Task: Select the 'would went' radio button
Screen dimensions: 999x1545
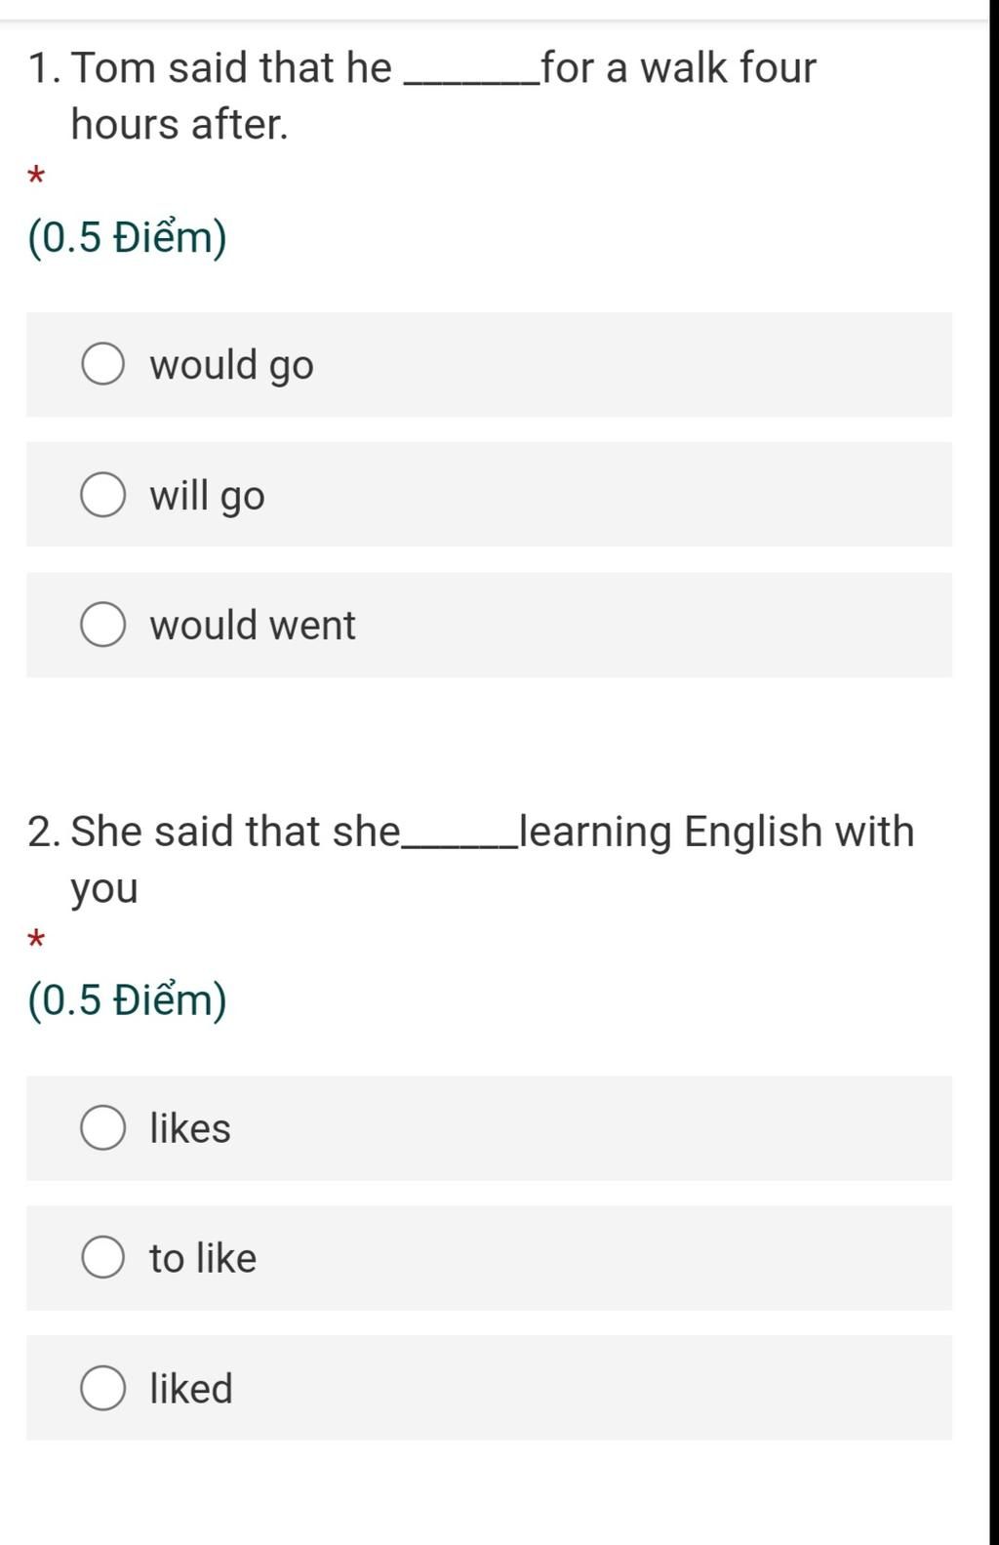Action: point(102,625)
